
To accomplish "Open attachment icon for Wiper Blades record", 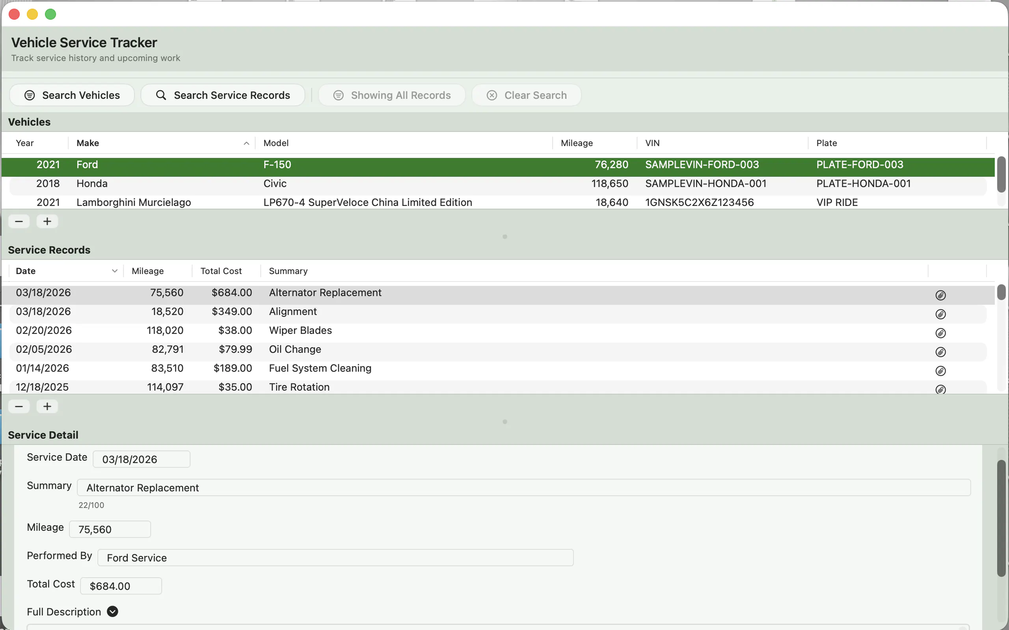I will click(x=940, y=333).
